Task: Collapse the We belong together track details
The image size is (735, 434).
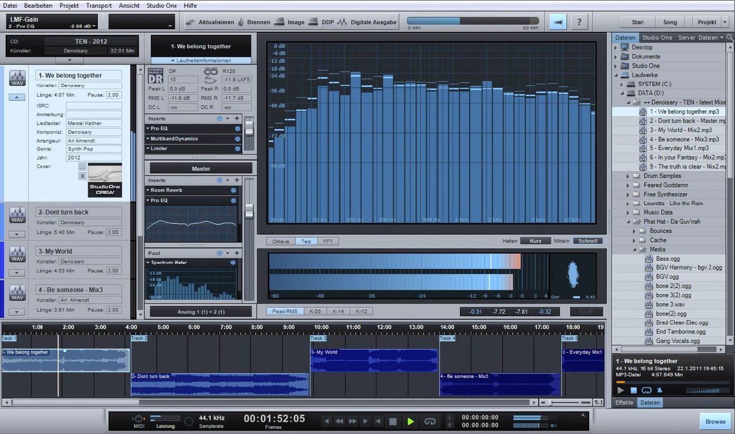Action: point(17,97)
